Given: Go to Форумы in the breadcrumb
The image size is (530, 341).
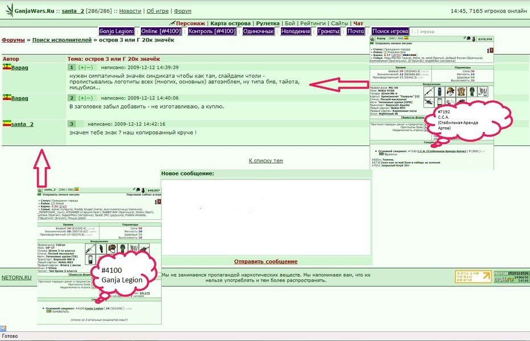Looking at the screenshot, I should 13,40.
